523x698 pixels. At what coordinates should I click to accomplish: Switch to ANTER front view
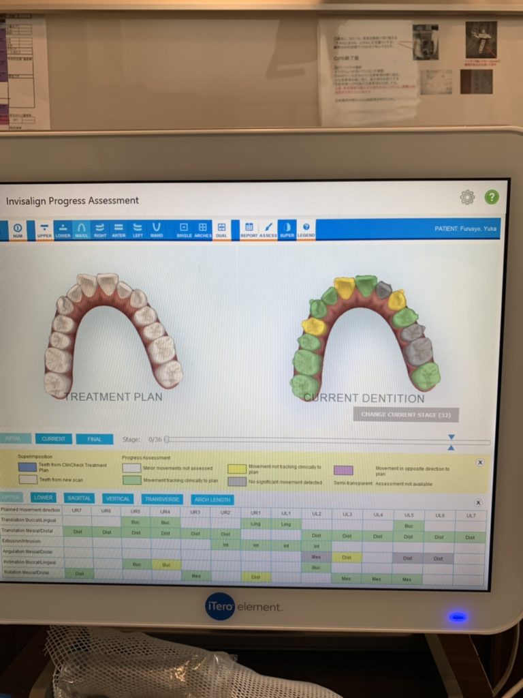118,230
